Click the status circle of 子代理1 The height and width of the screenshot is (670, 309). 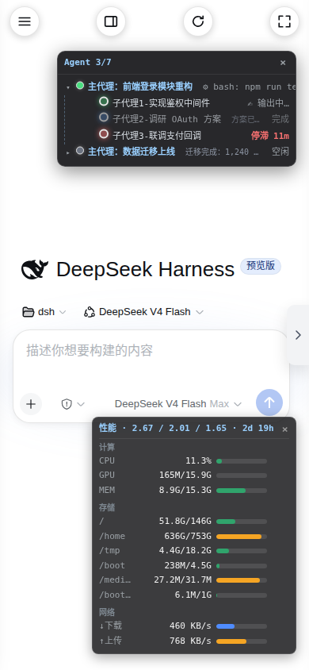[104, 102]
